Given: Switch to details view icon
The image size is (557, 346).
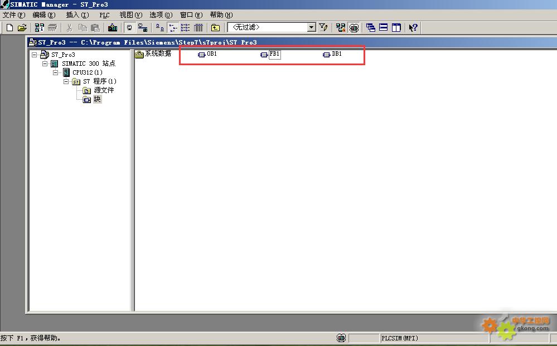Looking at the screenshot, I should (198, 27).
